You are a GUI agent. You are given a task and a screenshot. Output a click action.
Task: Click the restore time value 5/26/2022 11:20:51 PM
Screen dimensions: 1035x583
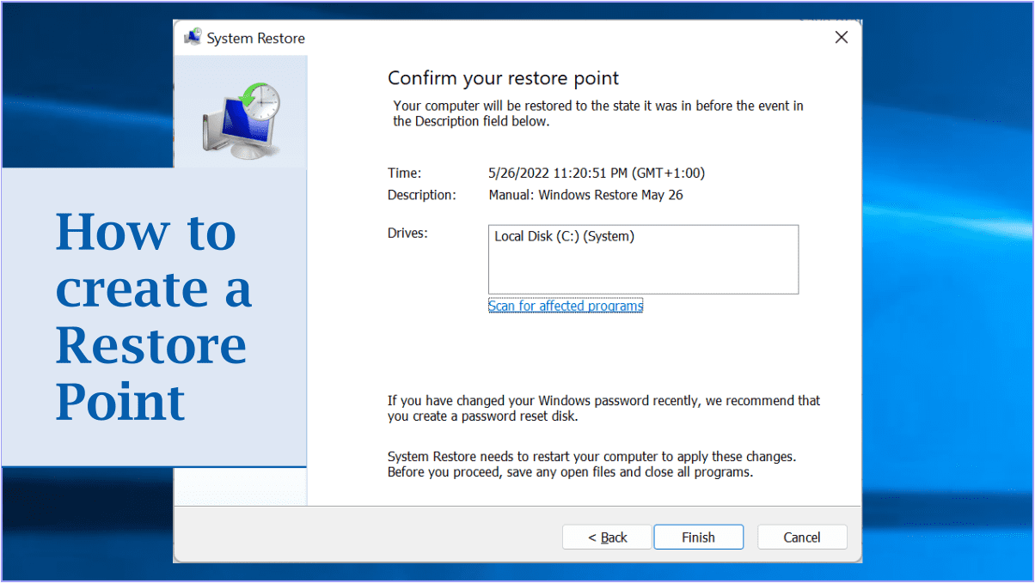[596, 173]
